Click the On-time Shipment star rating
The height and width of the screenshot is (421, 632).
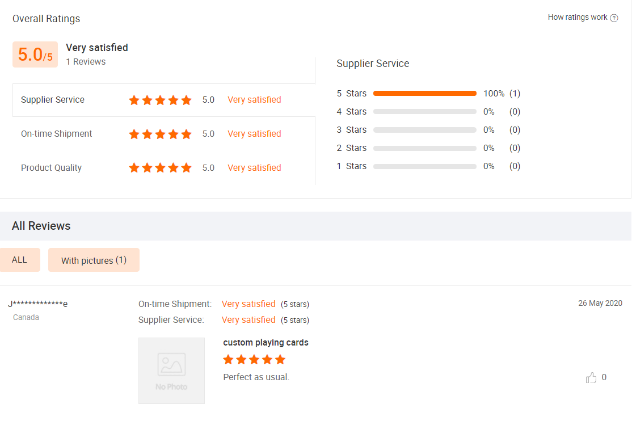tap(160, 134)
